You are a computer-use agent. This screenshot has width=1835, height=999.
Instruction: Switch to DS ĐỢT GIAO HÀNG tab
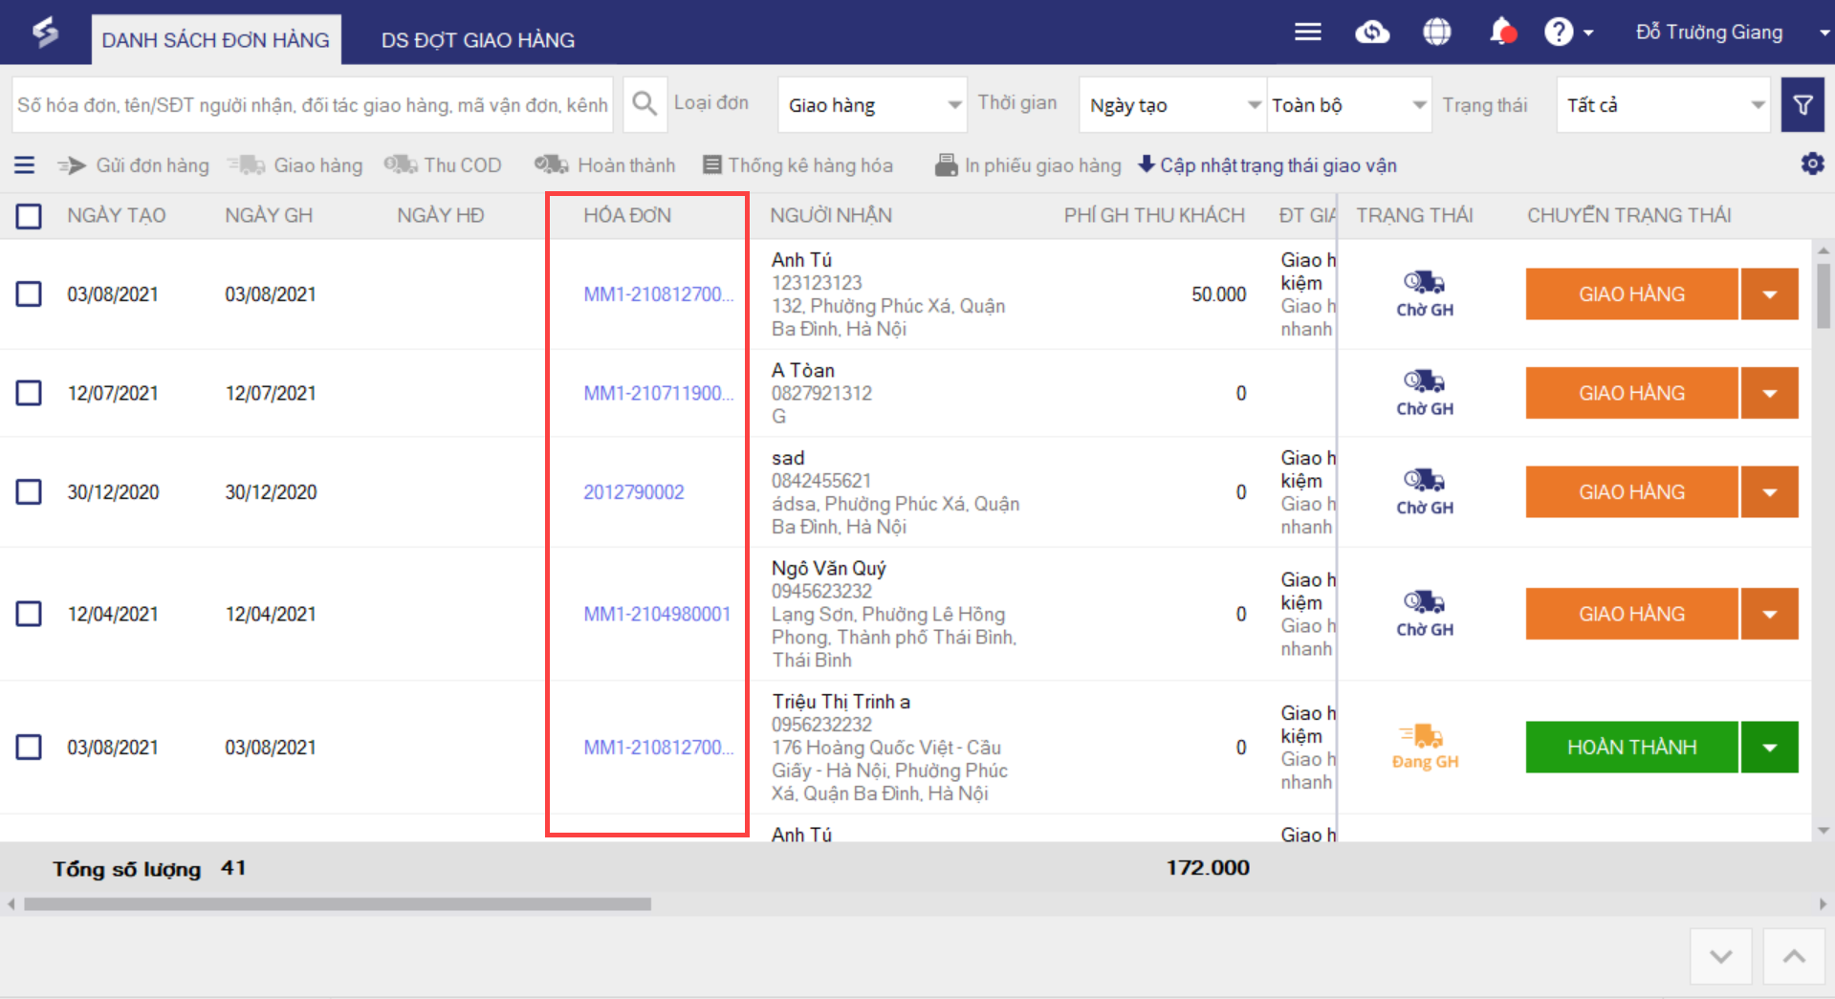(x=477, y=40)
